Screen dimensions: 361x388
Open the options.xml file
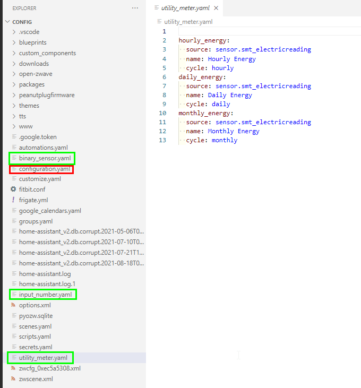35,305
